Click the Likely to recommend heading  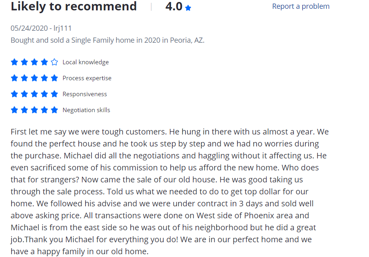(x=74, y=6)
